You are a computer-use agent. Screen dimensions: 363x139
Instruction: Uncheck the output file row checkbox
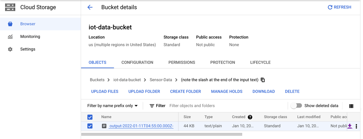tap(90, 126)
